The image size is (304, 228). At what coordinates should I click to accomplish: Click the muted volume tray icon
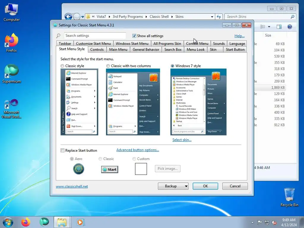pos(274,222)
